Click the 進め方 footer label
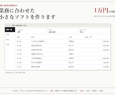 tap(82, 91)
